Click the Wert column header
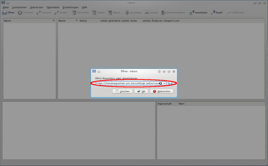This screenshot has height=166, width=268. tap(181, 104)
